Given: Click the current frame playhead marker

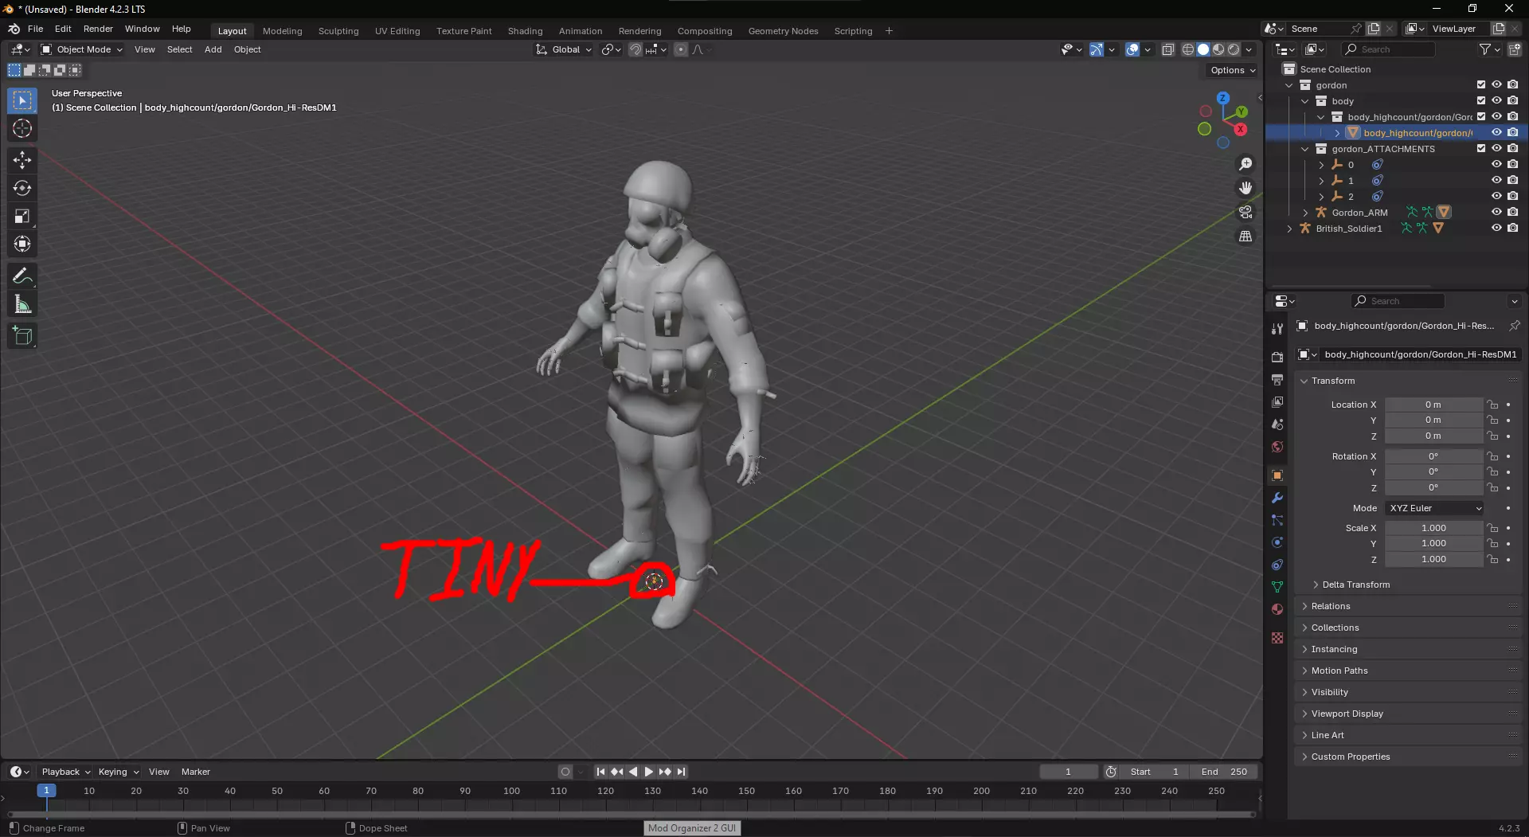Looking at the screenshot, I should point(46,791).
